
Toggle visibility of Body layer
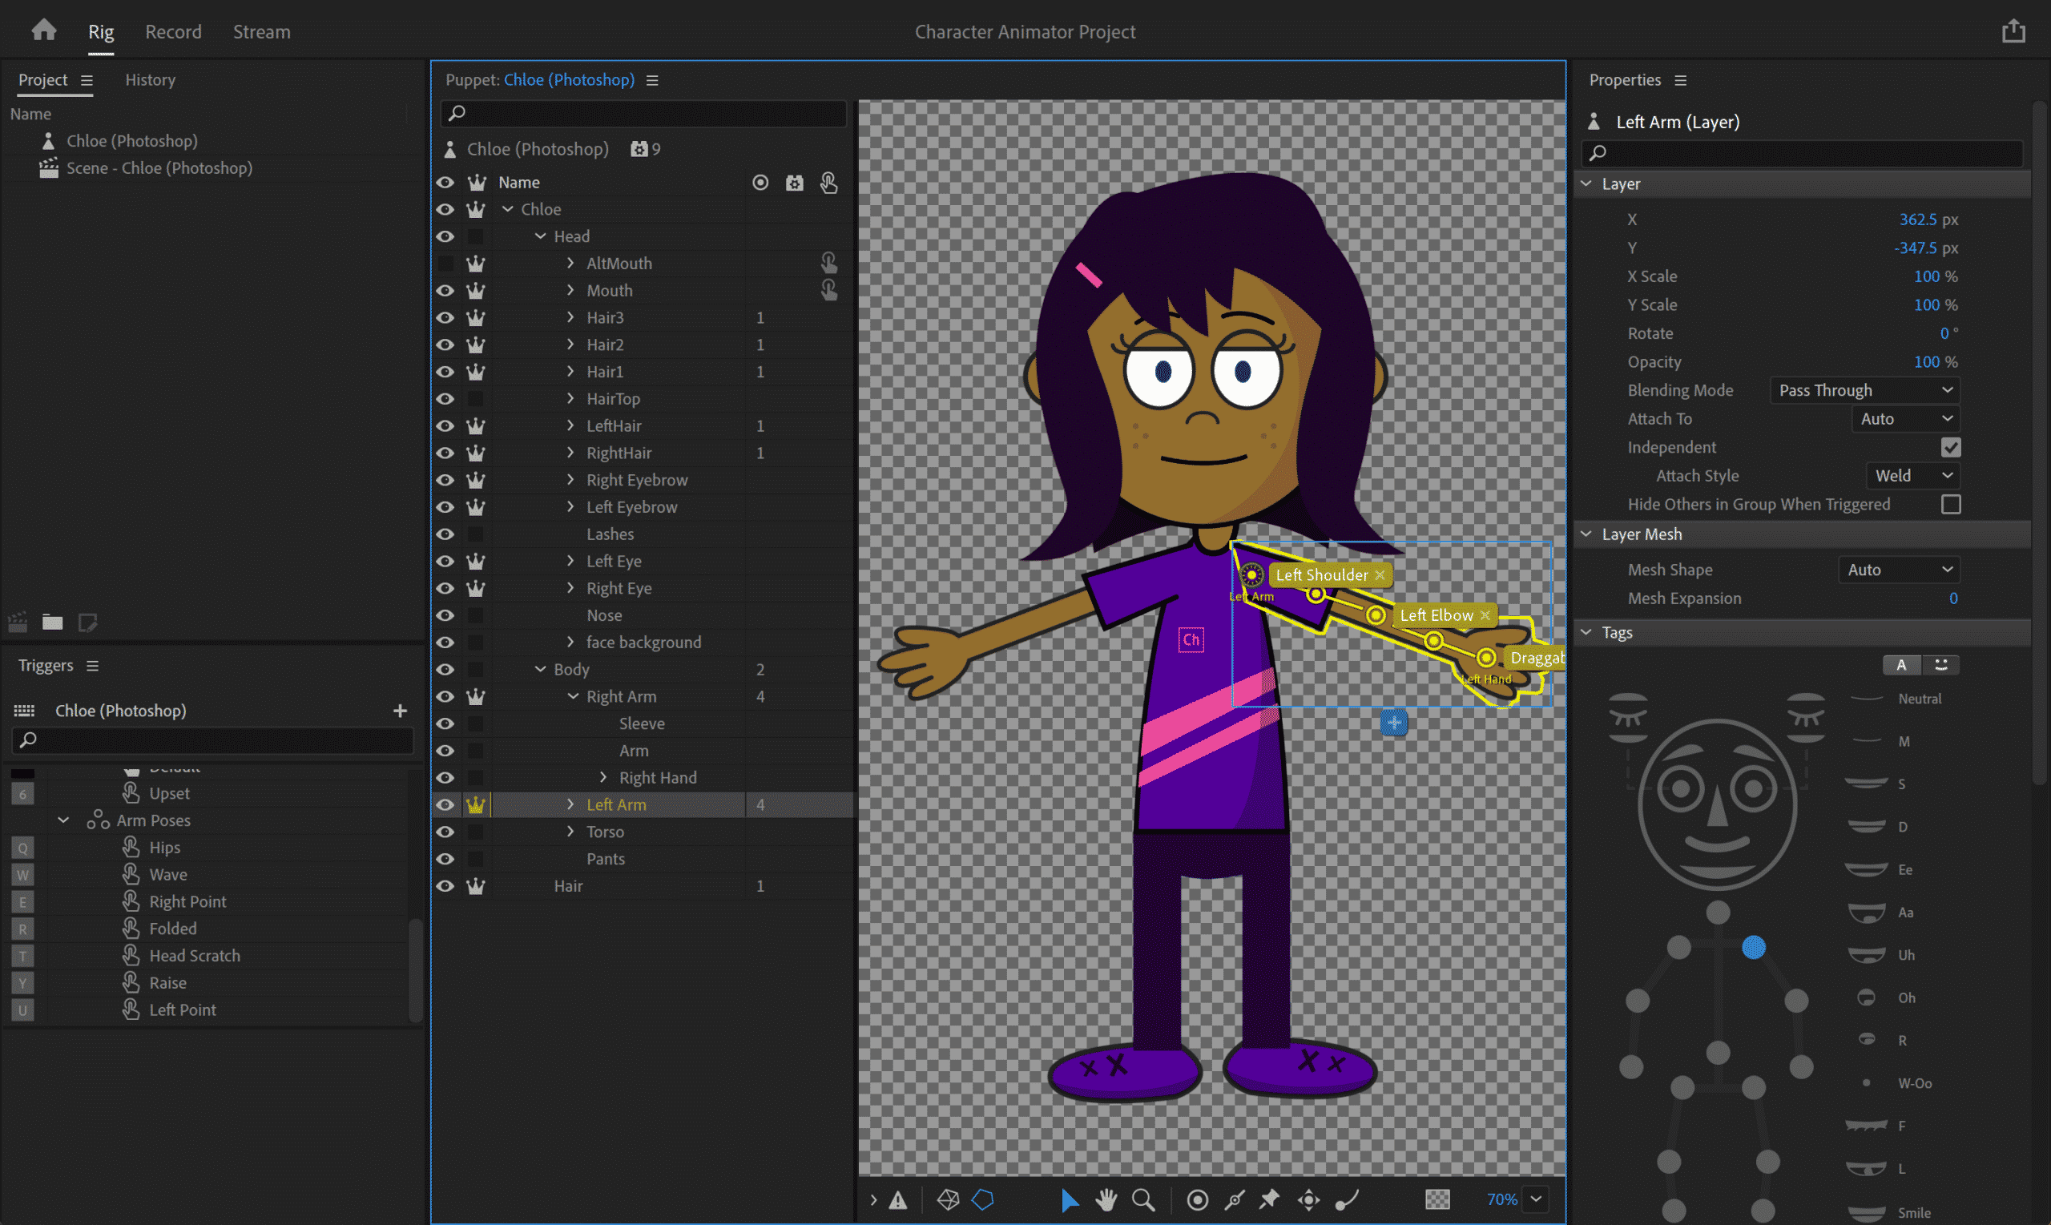point(446,668)
